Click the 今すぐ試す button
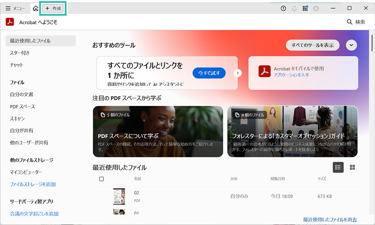Viewport: 375px width, 225px height. [209, 73]
